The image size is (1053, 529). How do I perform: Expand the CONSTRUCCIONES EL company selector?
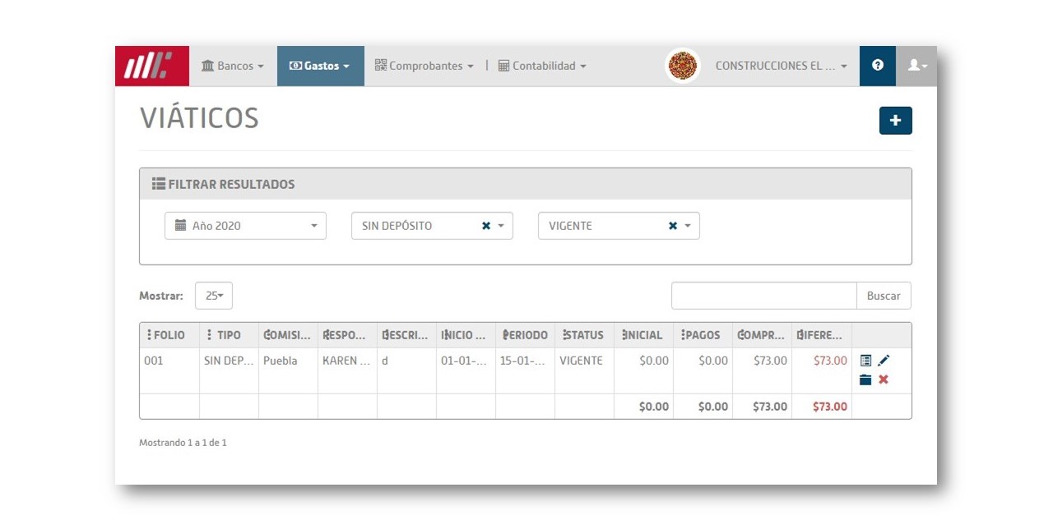tap(781, 66)
